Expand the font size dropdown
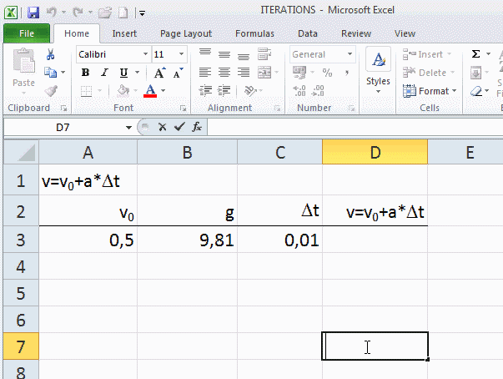The height and width of the screenshot is (379, 503). tap(180, 54)
